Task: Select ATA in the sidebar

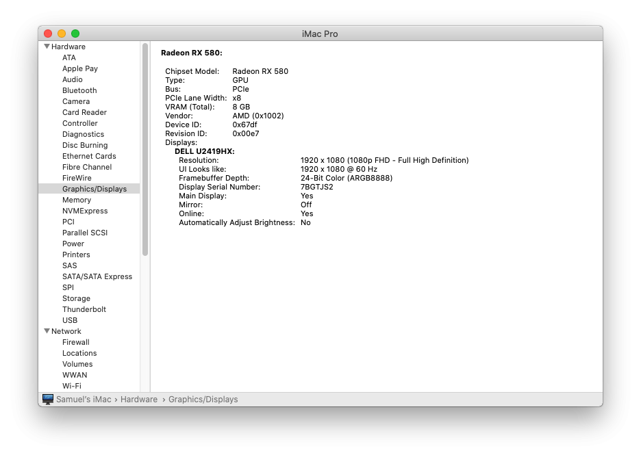Action: point(69,57)
